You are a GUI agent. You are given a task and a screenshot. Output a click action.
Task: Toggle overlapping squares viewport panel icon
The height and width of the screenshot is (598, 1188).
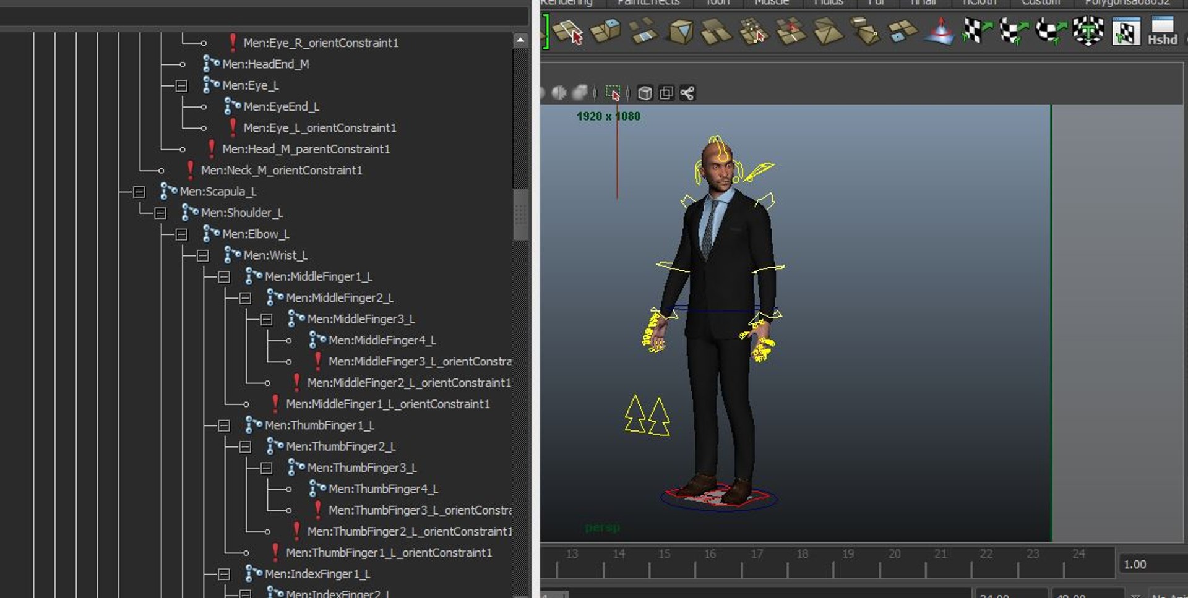point(666,93)
